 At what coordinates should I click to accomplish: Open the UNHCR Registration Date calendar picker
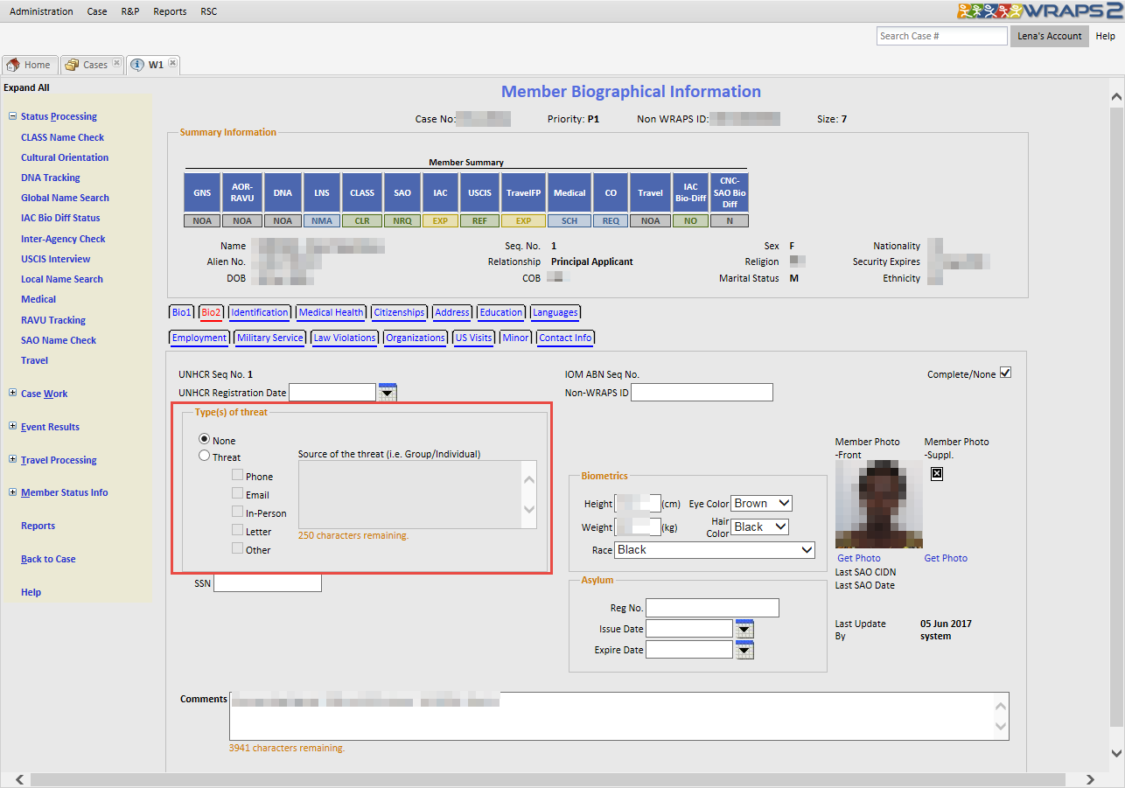pos(387,393)
